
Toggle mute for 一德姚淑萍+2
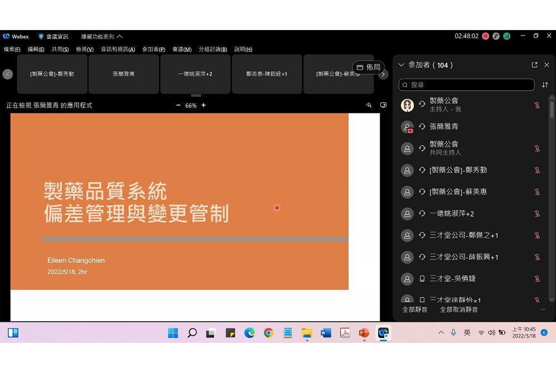click(x=537, y=213)
